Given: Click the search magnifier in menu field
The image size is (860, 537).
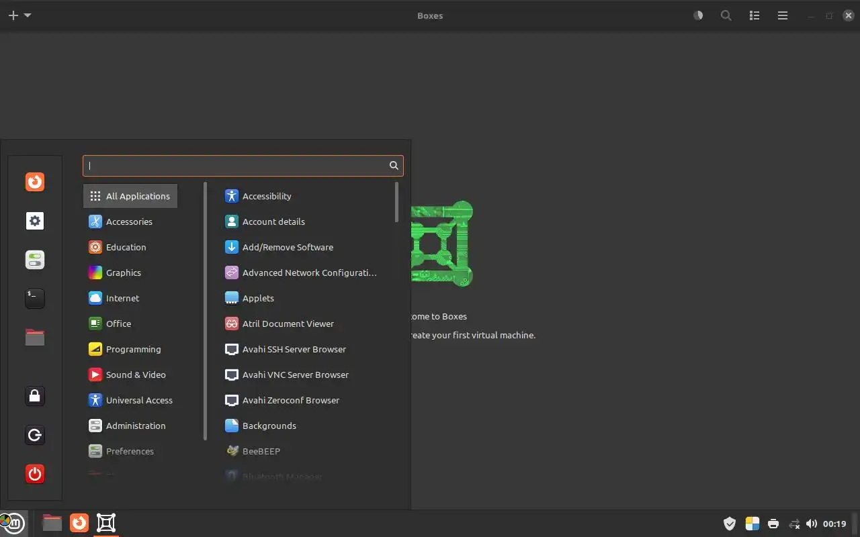Looking at the screenshot, I should pyautogui.click(x=394, y=166).
